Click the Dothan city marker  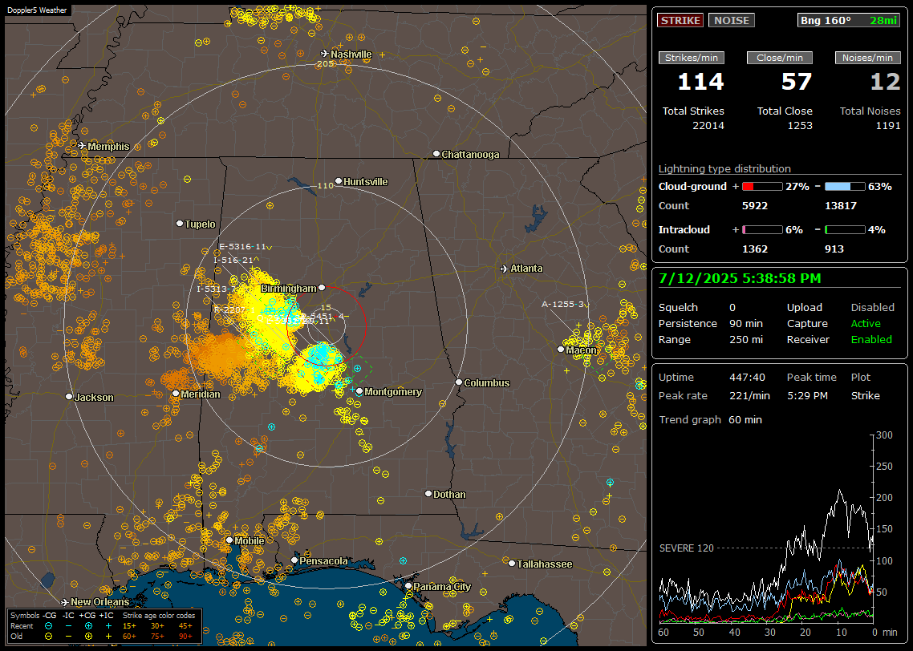click(x=428, y=493)
